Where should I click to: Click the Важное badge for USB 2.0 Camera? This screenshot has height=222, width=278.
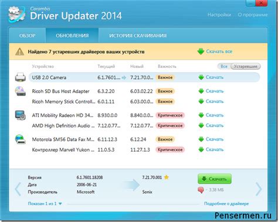pyautogui.click(x=165, y=77)
